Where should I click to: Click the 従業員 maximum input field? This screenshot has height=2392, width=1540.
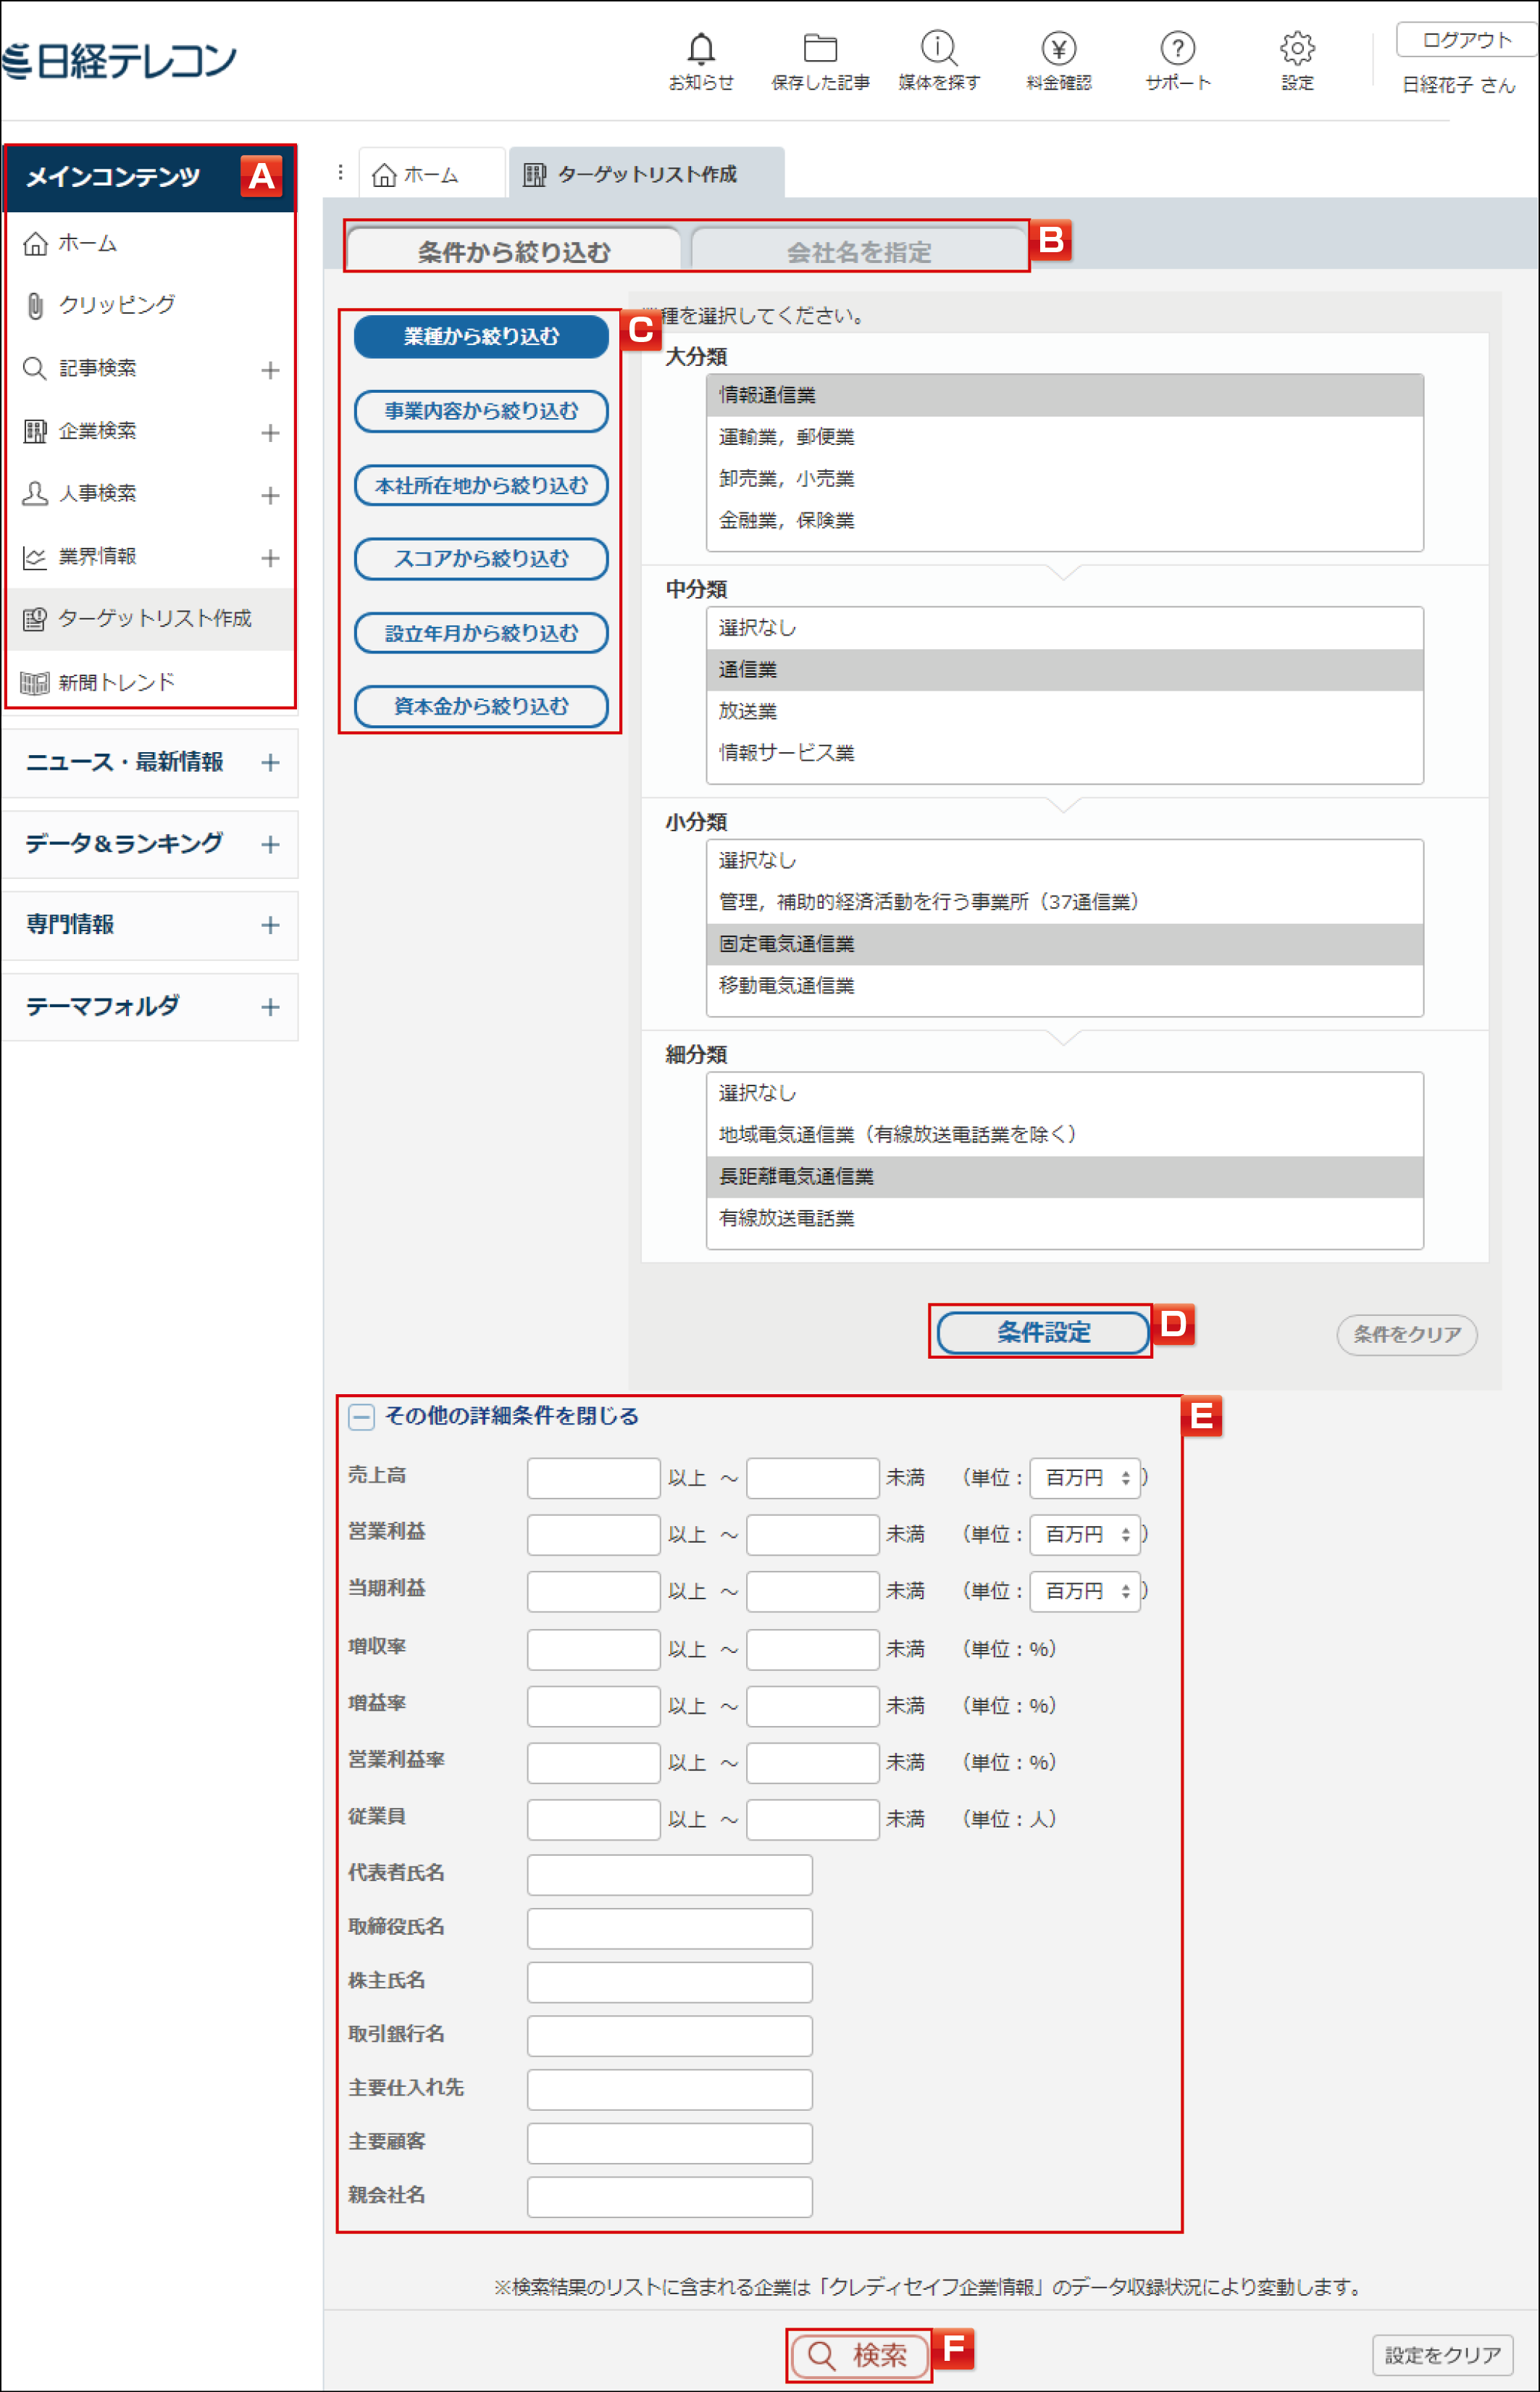point(812,1819)
